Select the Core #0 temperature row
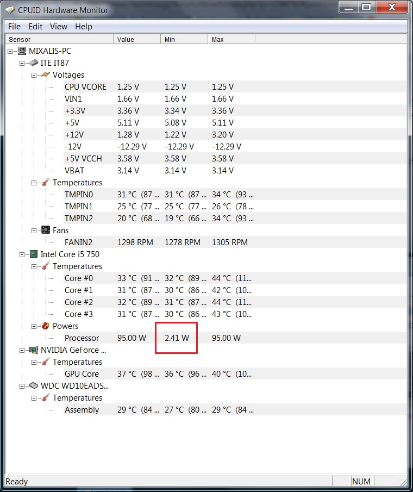 point(235,278)
